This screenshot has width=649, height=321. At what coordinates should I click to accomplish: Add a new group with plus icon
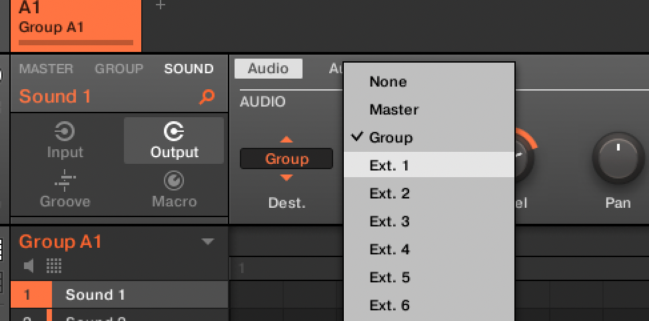click(x=161, y=5)
